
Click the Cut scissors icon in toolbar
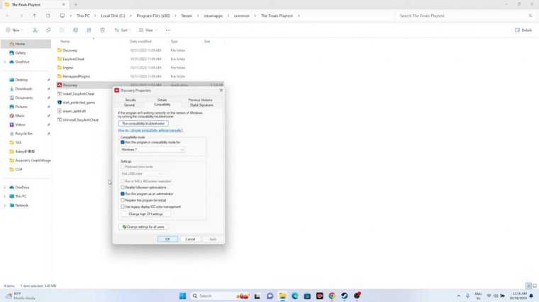35,30
